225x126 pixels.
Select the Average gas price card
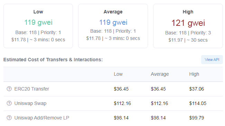tap(113, 26)
